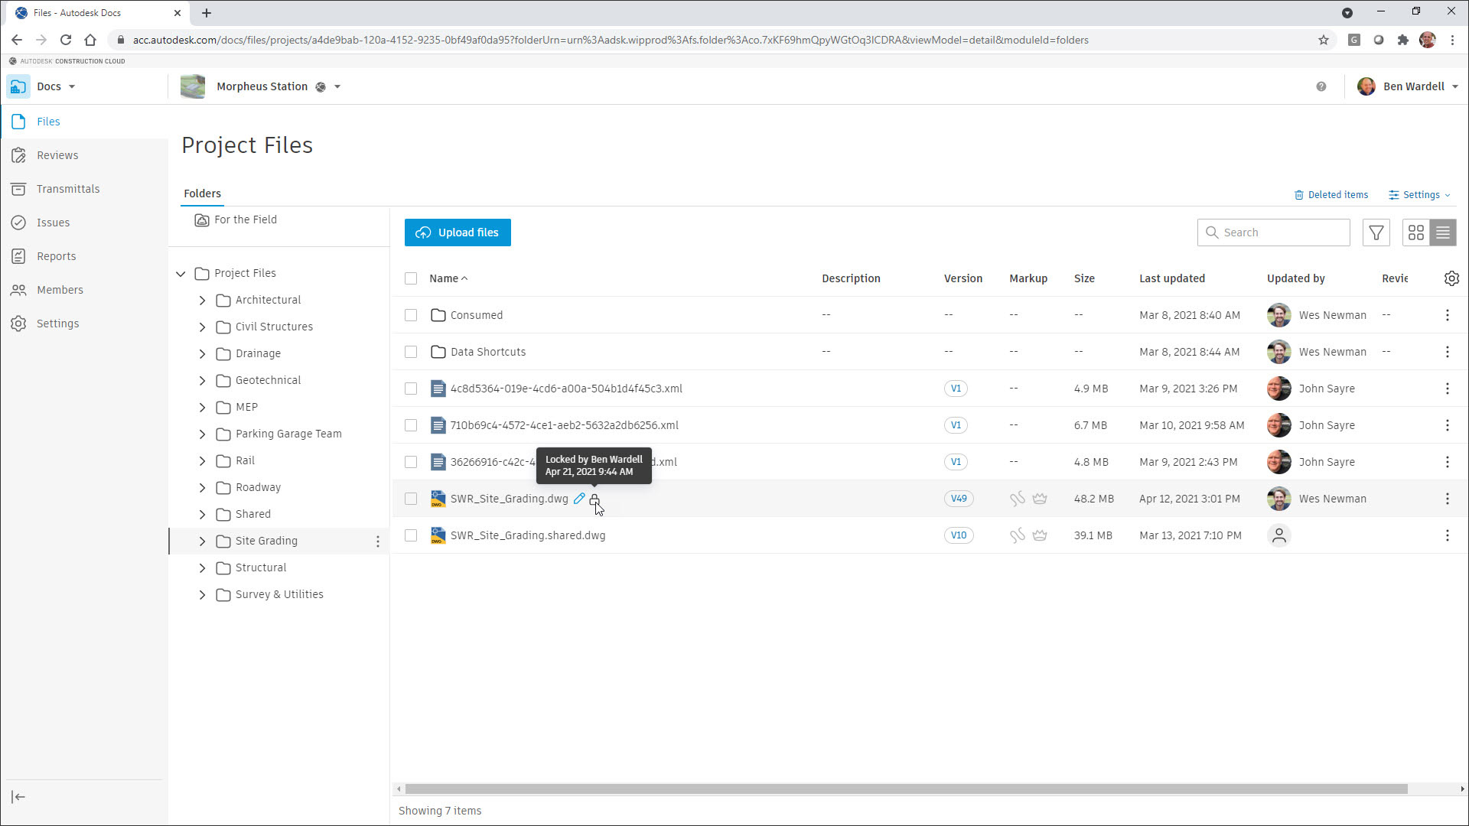Go to Transmittals section
This screenshot has width=1469, height=826.
[x=67, y=189]
